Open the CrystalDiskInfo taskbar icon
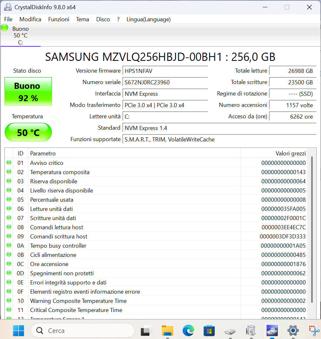The image size is (321, 339). pos(272,330)
